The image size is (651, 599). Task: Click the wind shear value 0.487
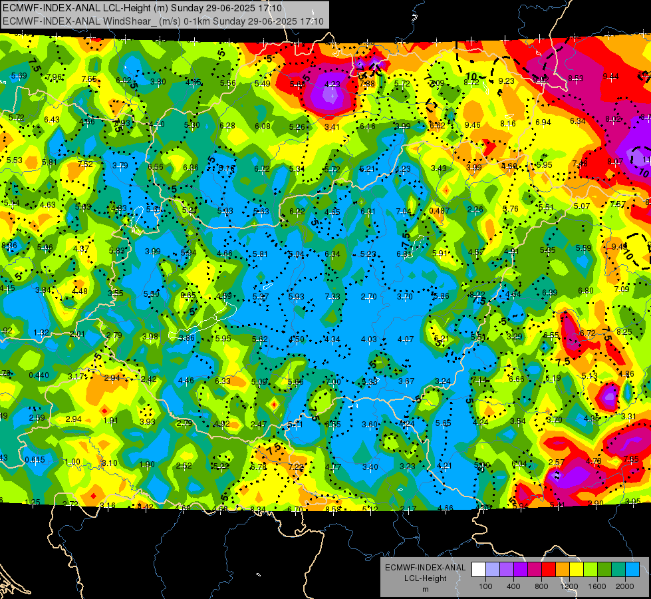coord(440,211)
